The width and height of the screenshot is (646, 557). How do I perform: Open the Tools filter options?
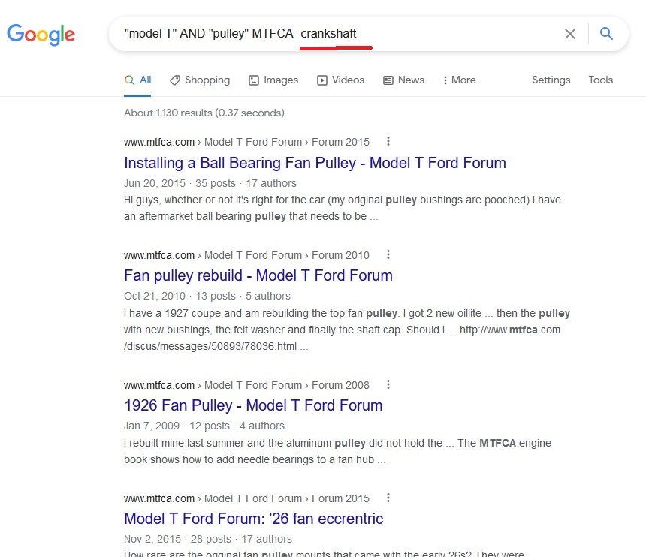point(600,80)
